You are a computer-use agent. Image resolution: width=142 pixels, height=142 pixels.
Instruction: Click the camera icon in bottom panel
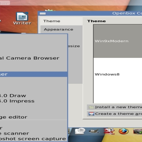point(138,131)
